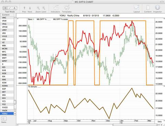Screen dimensions: 165x126
Task: Go to Next stock arrow
Action: (x=30, y=8)
